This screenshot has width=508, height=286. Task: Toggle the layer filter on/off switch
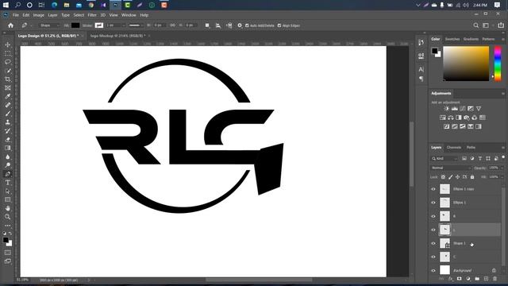click(503, 157)
